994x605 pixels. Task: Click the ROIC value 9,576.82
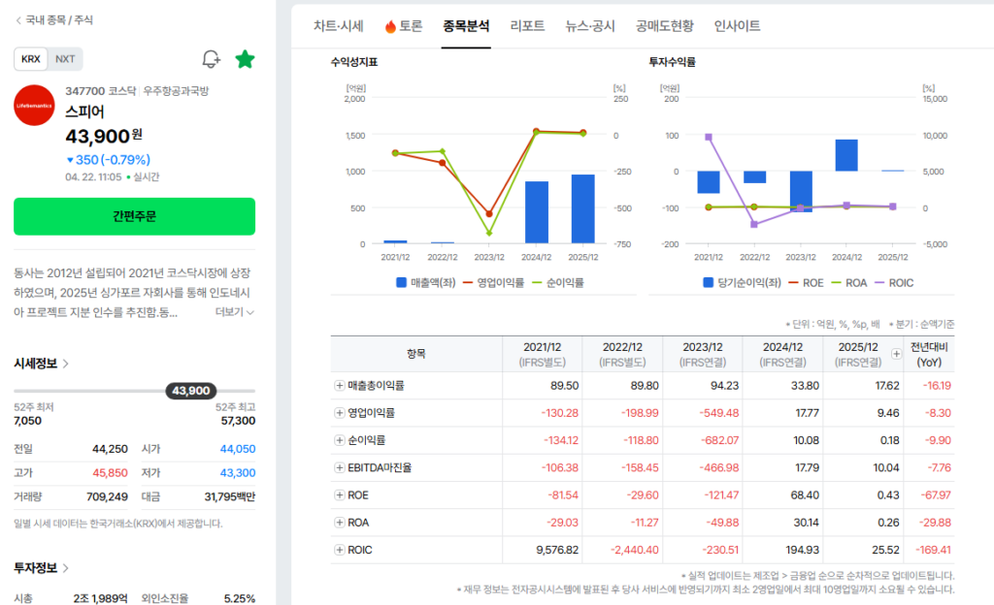point(557,550)
